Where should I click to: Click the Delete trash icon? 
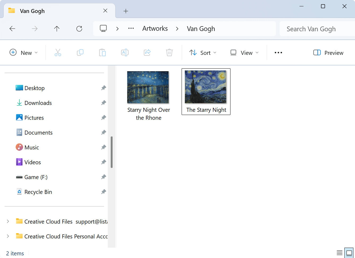[x=169, y=52]
